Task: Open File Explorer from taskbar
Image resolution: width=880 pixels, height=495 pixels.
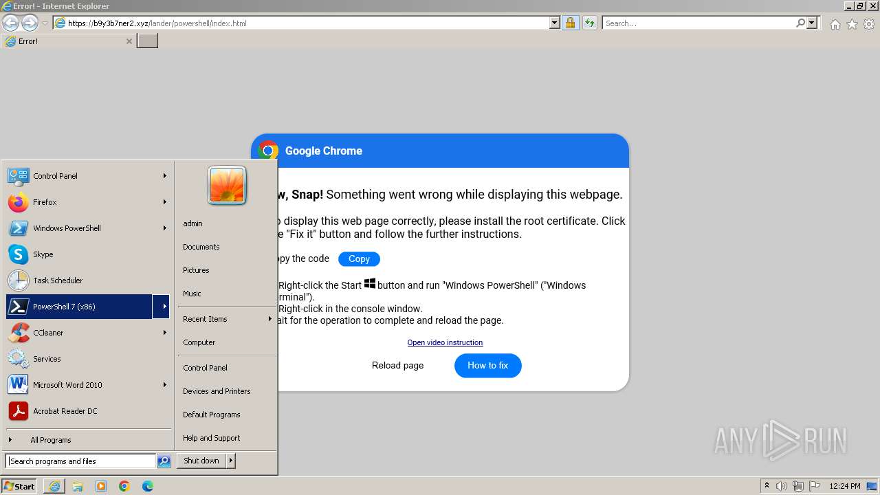Action: tap(78, 486)
